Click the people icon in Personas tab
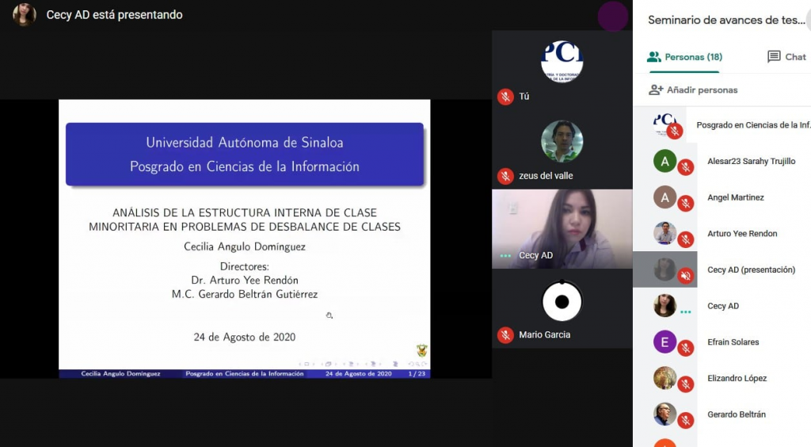The width and height of the screenshot is (811, 447). coord(654,57)
